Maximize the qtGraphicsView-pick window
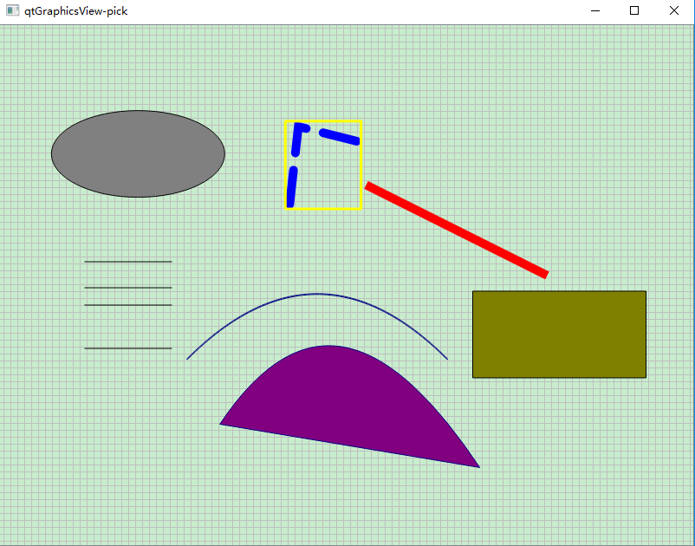Viewport: 695px width, 546px height. click(634, 10)
